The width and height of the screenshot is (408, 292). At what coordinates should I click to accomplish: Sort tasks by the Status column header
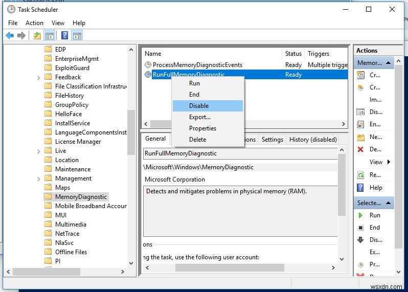[293, 54]
